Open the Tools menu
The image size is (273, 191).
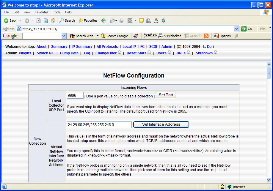(57, 12)
